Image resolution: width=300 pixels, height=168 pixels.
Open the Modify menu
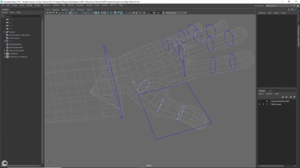point(29,5)
